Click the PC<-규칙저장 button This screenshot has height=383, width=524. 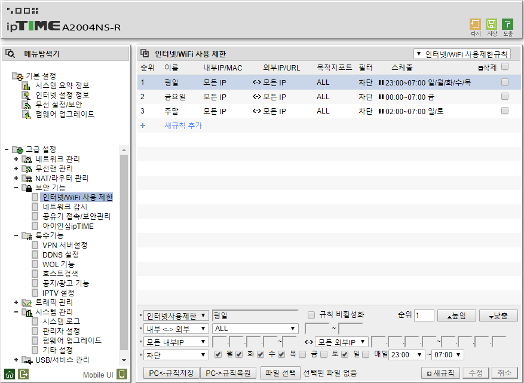click(171, 373)
